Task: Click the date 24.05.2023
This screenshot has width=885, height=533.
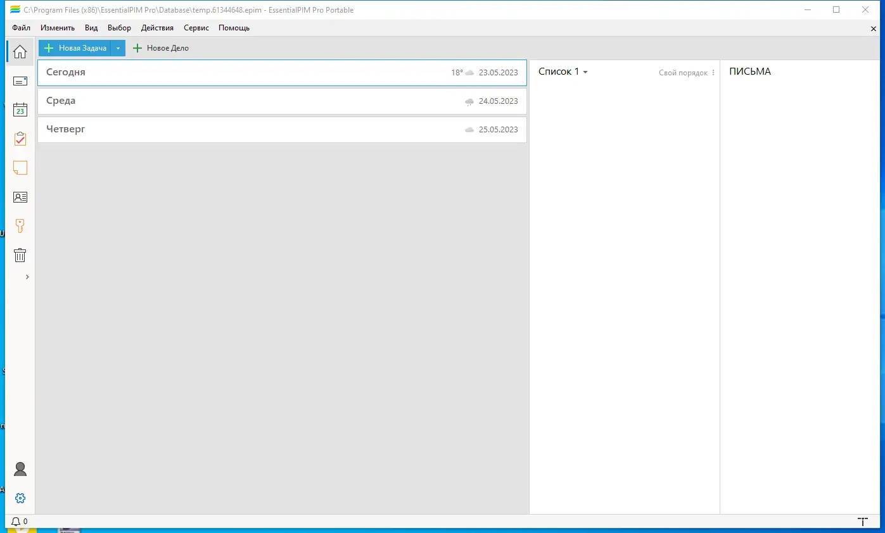Action: [x=499, y=101]
